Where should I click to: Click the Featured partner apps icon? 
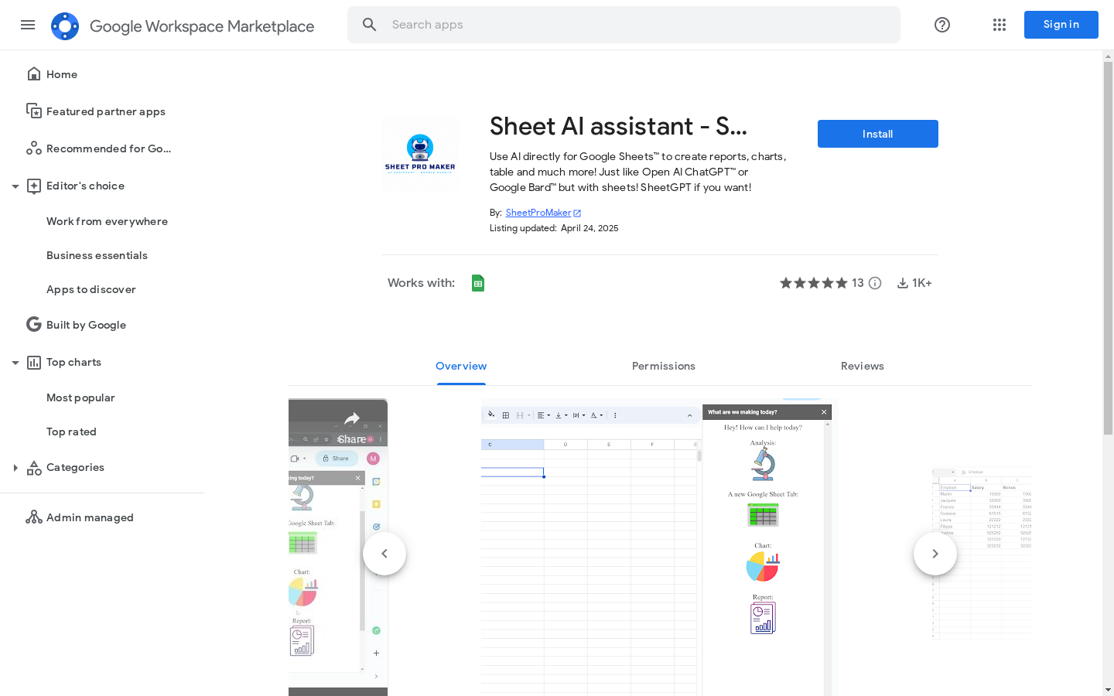coord(34,111)
